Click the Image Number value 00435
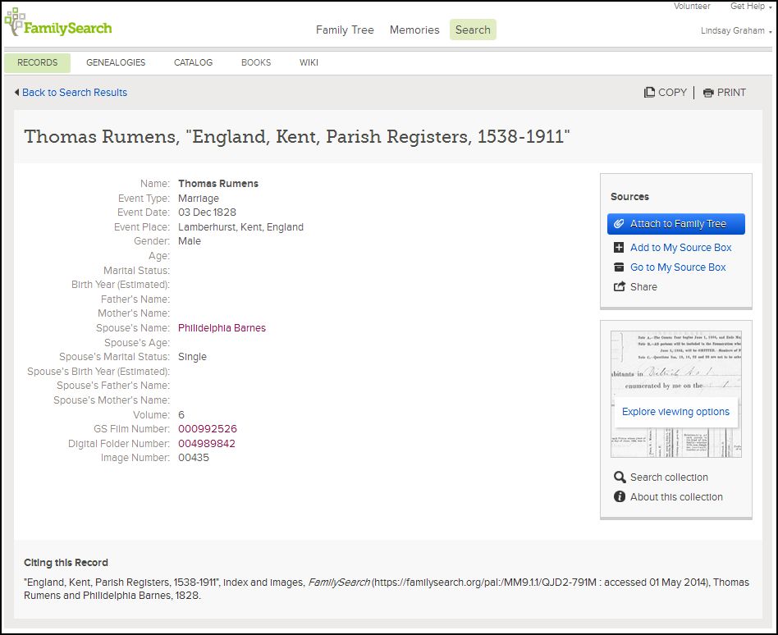 pos(194,458)
